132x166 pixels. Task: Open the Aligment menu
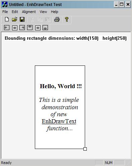(x=29, y=12)
